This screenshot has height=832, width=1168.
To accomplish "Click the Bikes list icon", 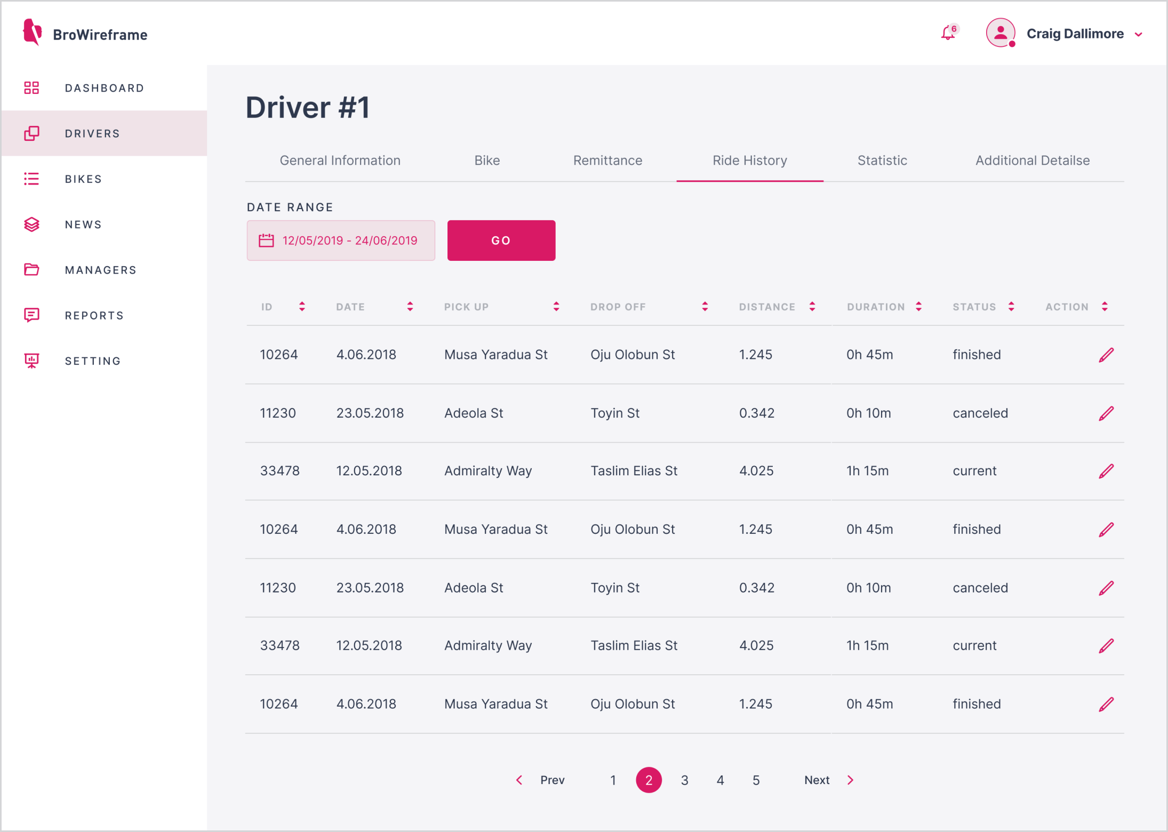I will pyautogui.click(x=31, y=179).
